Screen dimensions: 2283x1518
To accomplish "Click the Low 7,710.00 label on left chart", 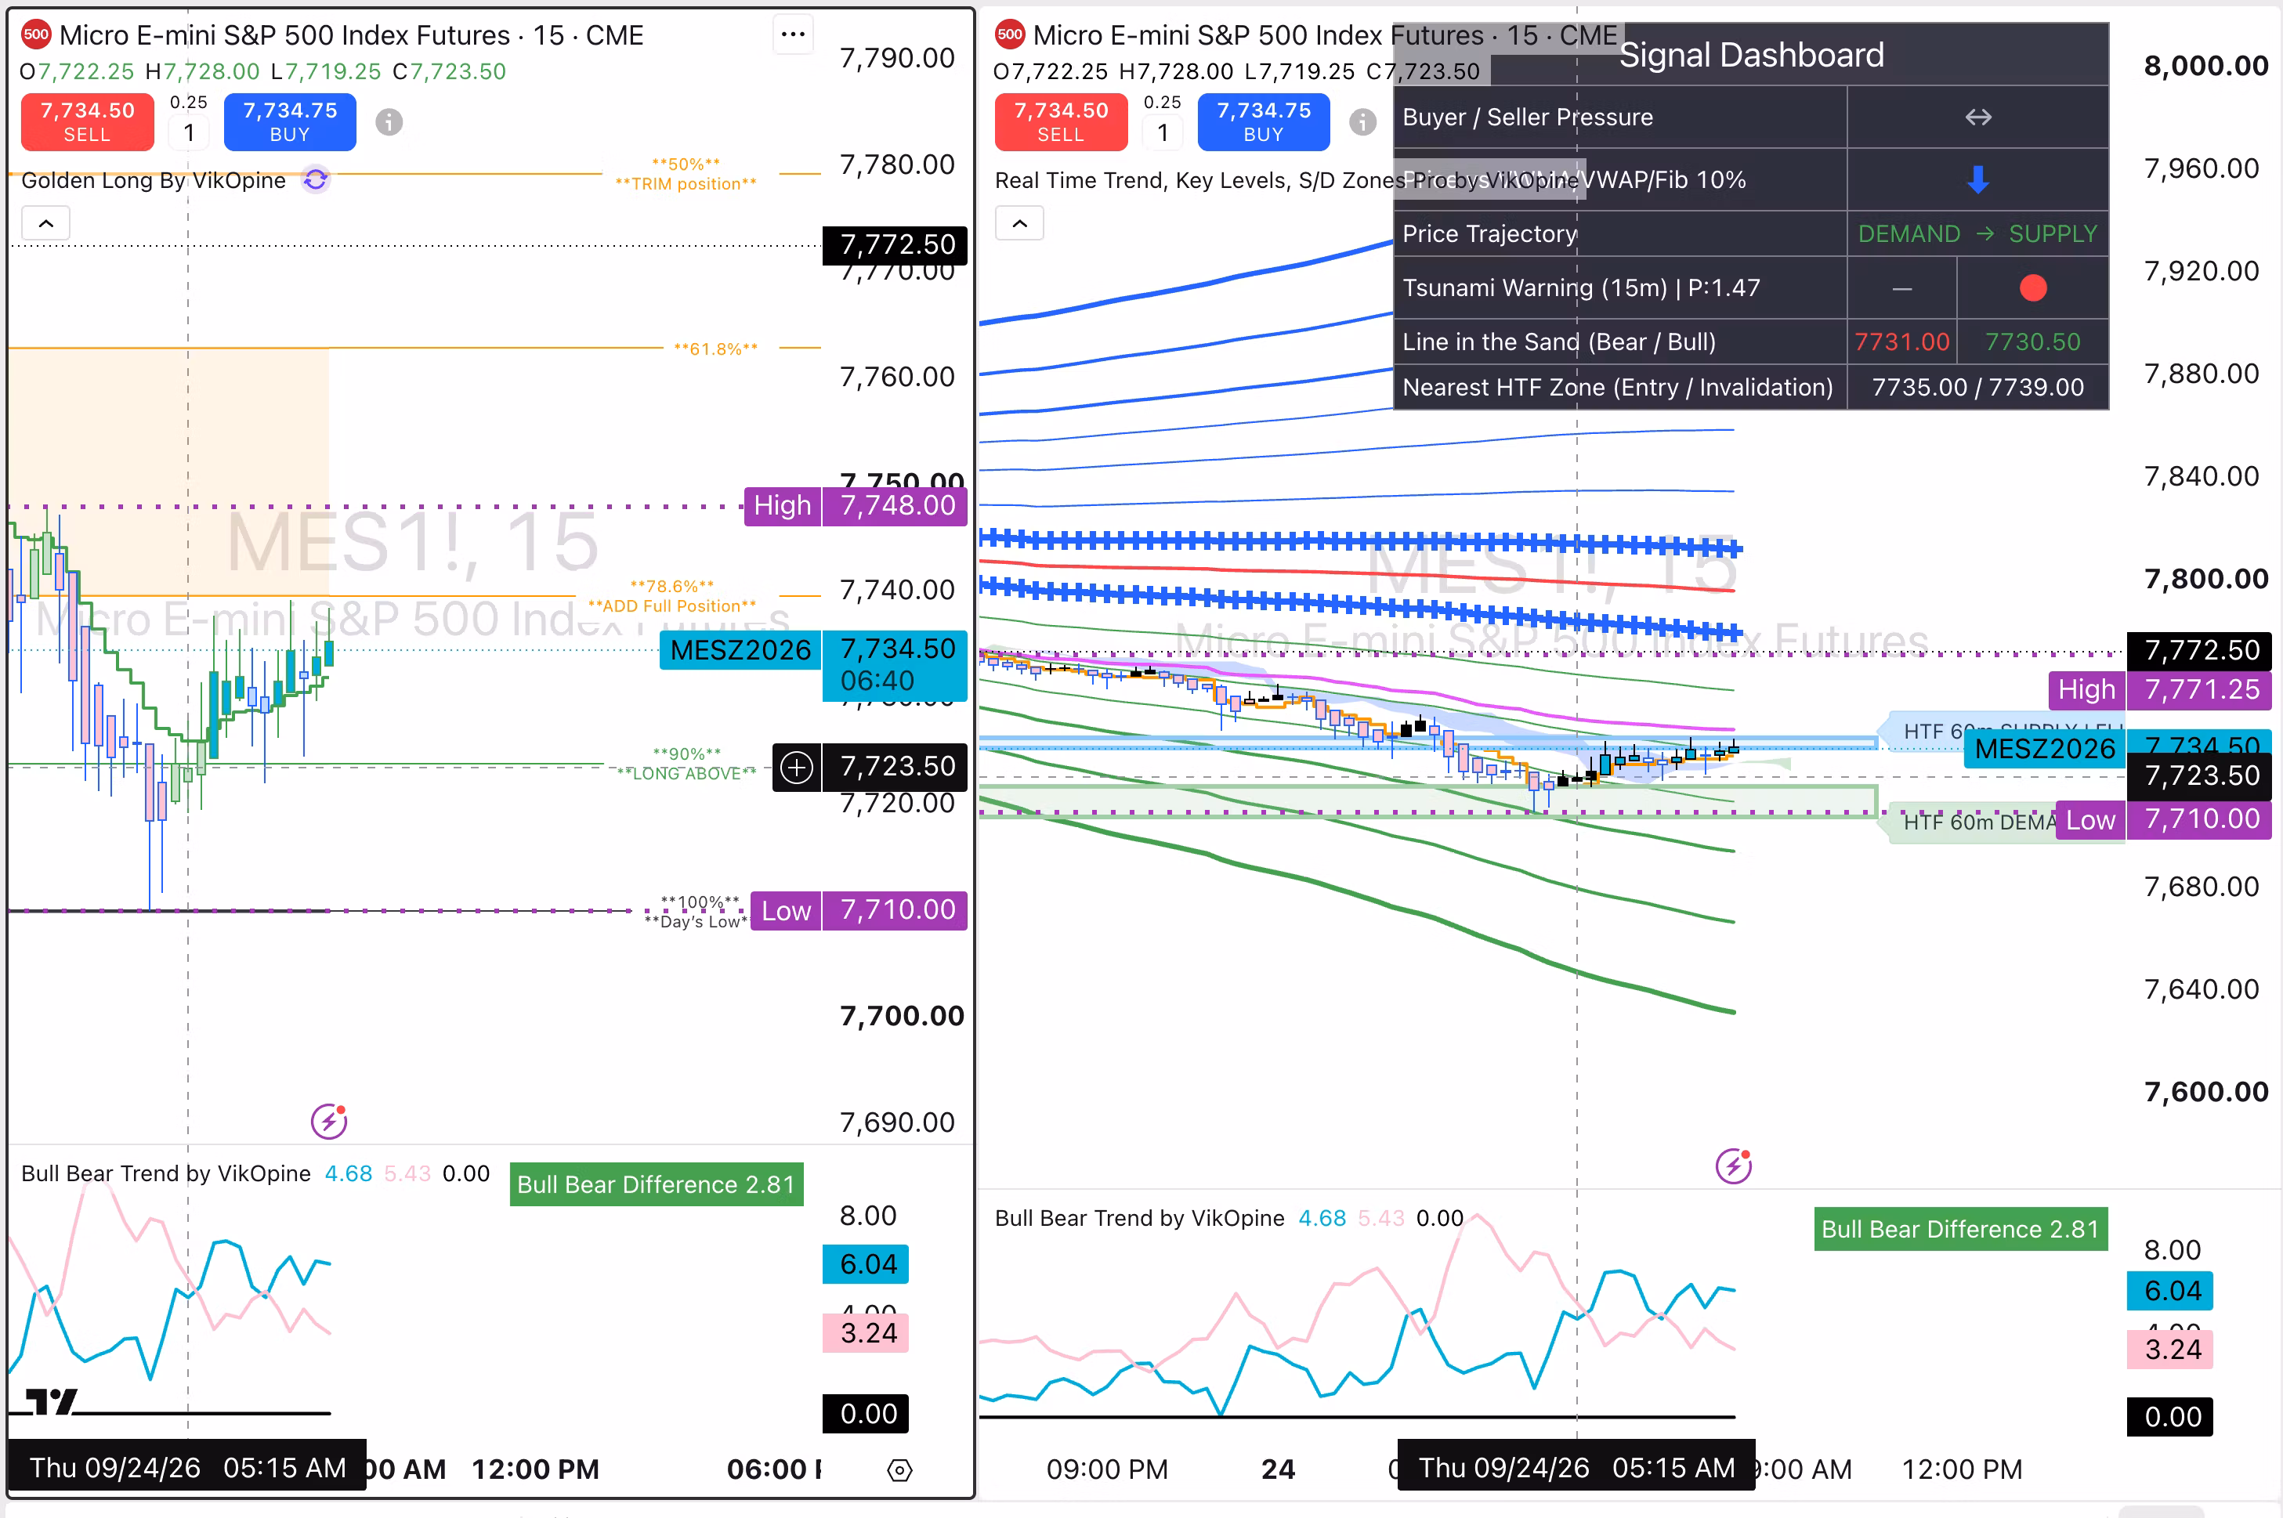I will 859,910.
